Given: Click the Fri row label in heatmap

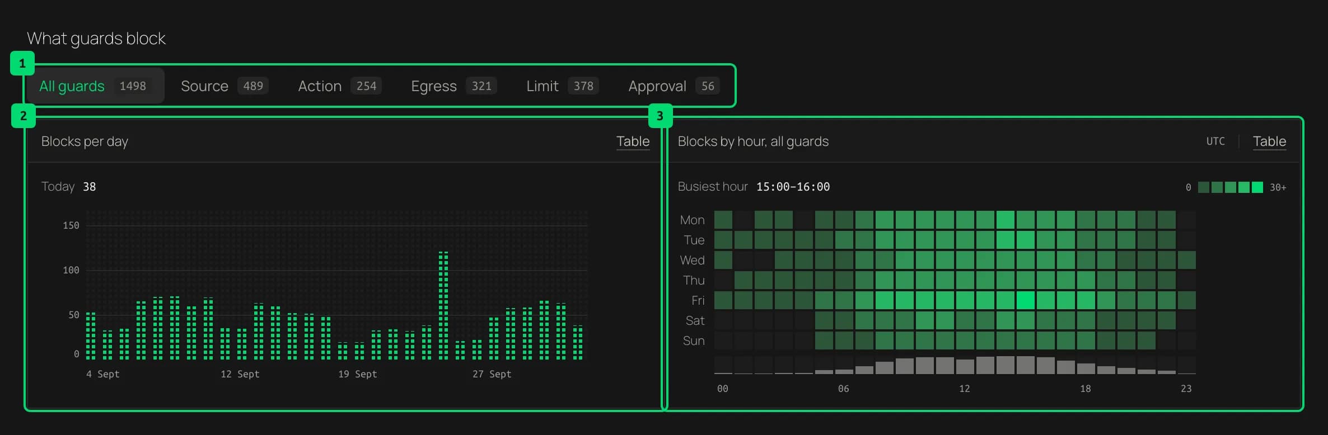Looking at the screenshot, I should pyautogui.click(x=698, y=300).
